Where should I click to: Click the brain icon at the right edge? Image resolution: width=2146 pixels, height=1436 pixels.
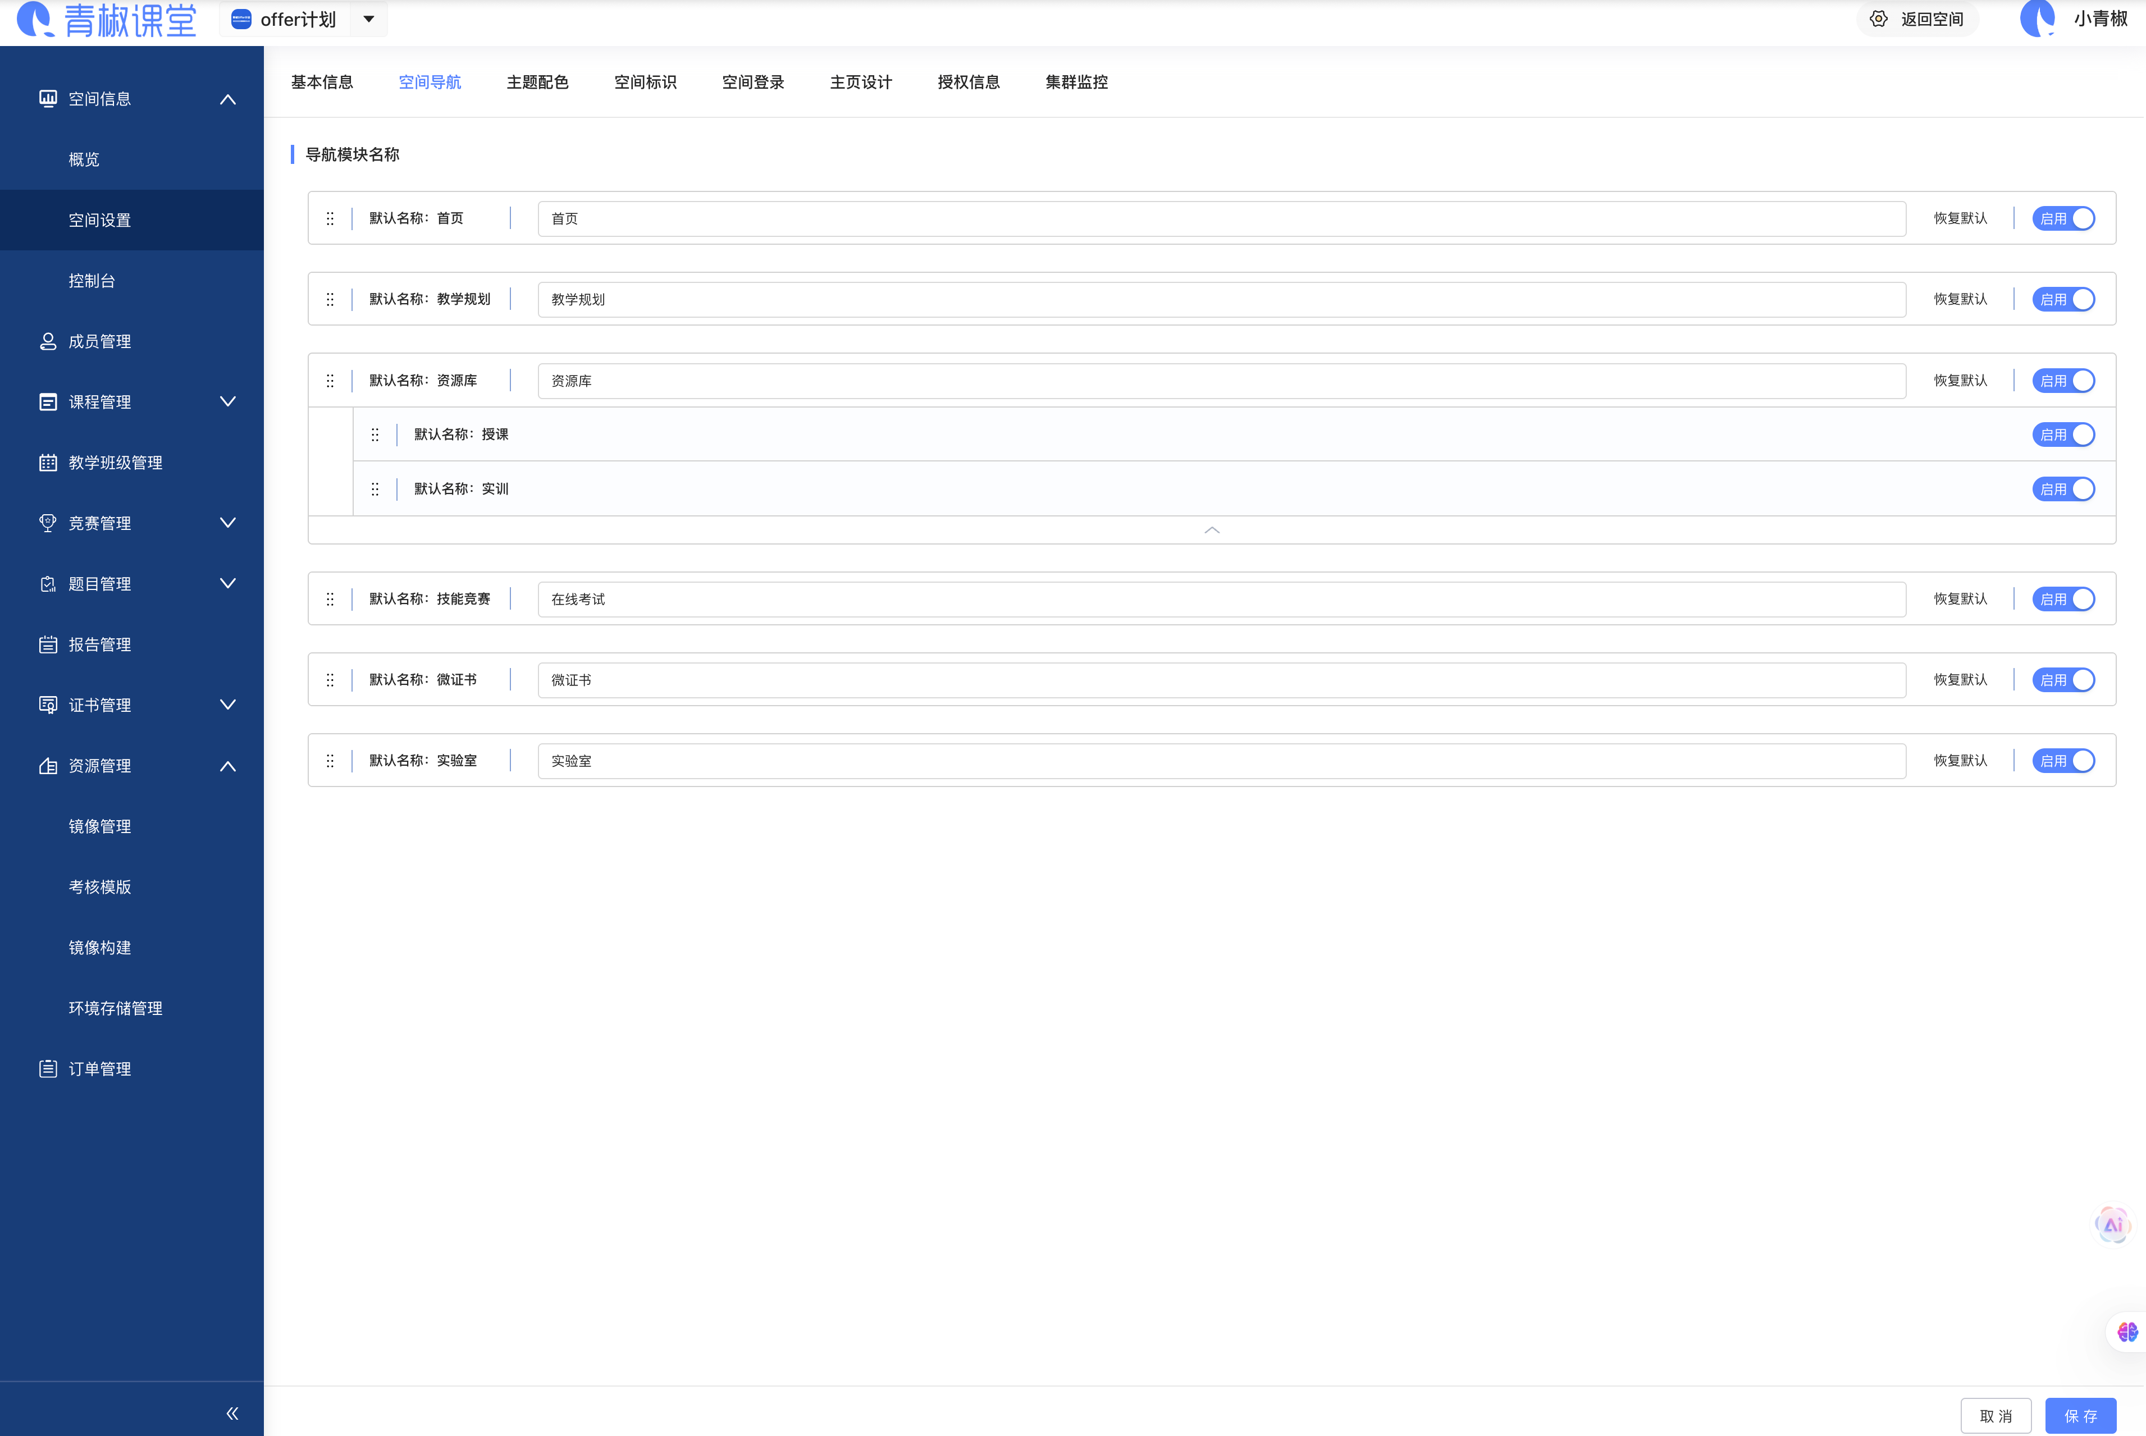pyautogui.click(x=2127, y=1332)
